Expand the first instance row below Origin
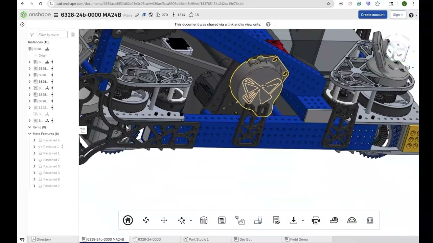 [x=29, y=62]
